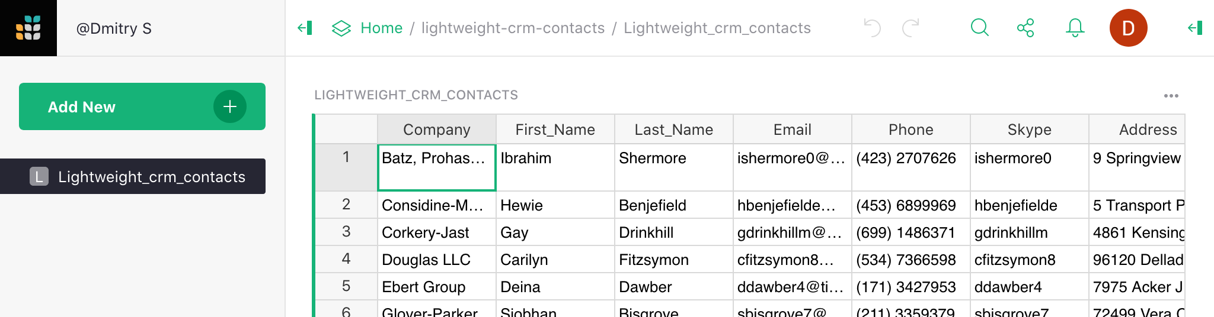Image resolution: width=1214 pixels, height=317 pixels.
Task: Click the document layers icon
Action: [341, 28]
